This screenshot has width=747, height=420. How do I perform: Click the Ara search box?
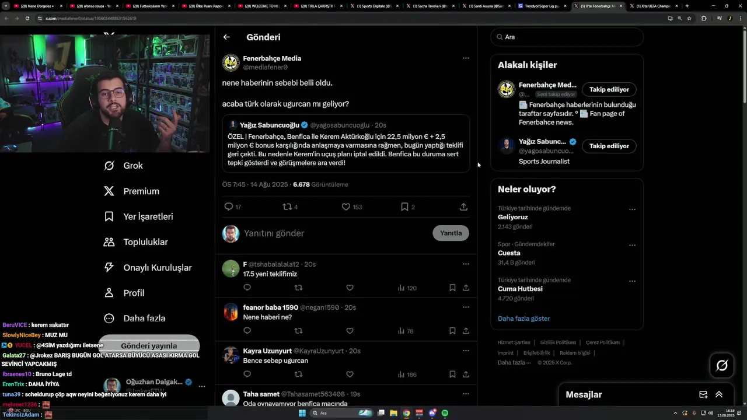pyautogui.click(x=567, y=37)
